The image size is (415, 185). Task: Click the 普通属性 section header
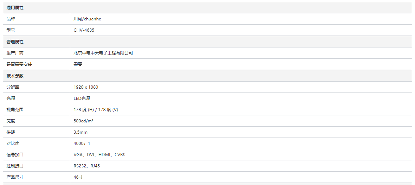(207, 42)
